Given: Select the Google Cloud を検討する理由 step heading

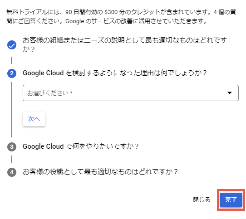Looking at the screenshot, I should tap(115, 73).
